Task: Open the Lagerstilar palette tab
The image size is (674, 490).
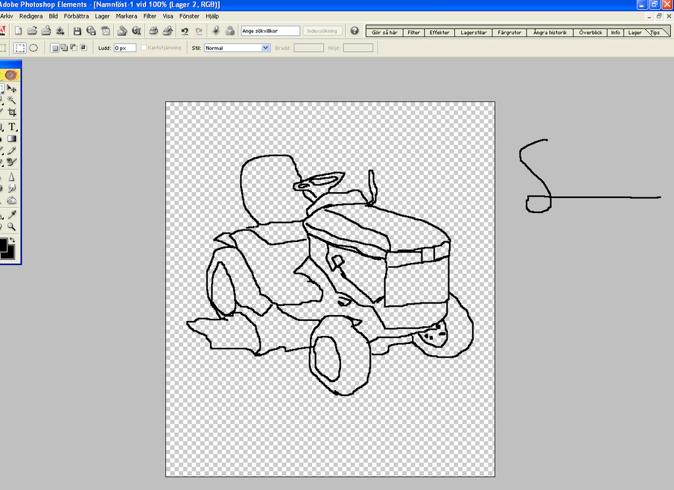Action: point(473,33)
